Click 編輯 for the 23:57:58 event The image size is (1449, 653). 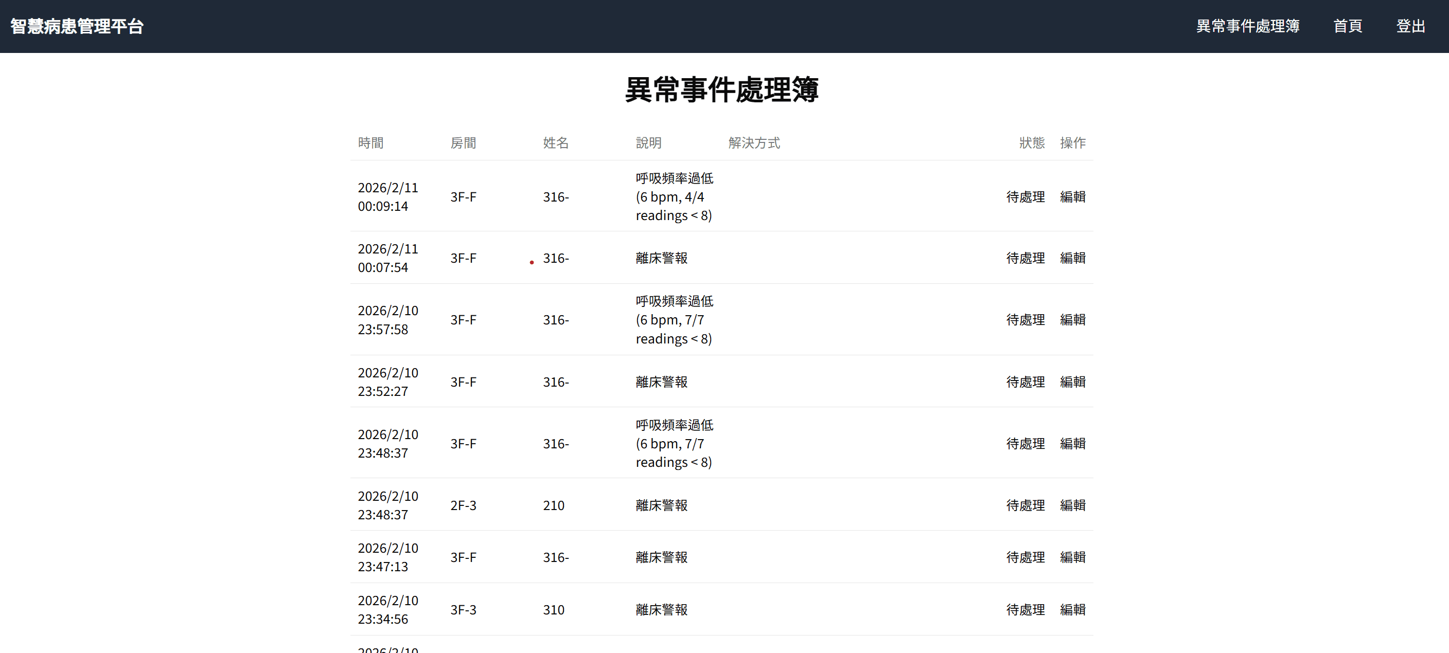tap(1072, 320)
